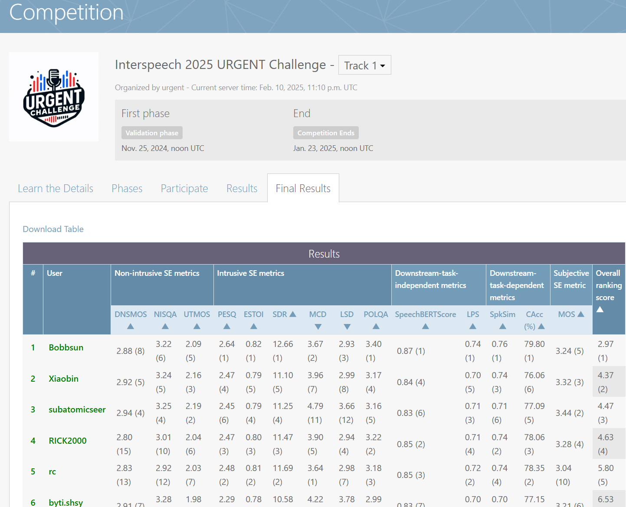Viewport: 626px width, 507px height.
Task: Sort by NISQA column arrow
Action: point(165,327)
